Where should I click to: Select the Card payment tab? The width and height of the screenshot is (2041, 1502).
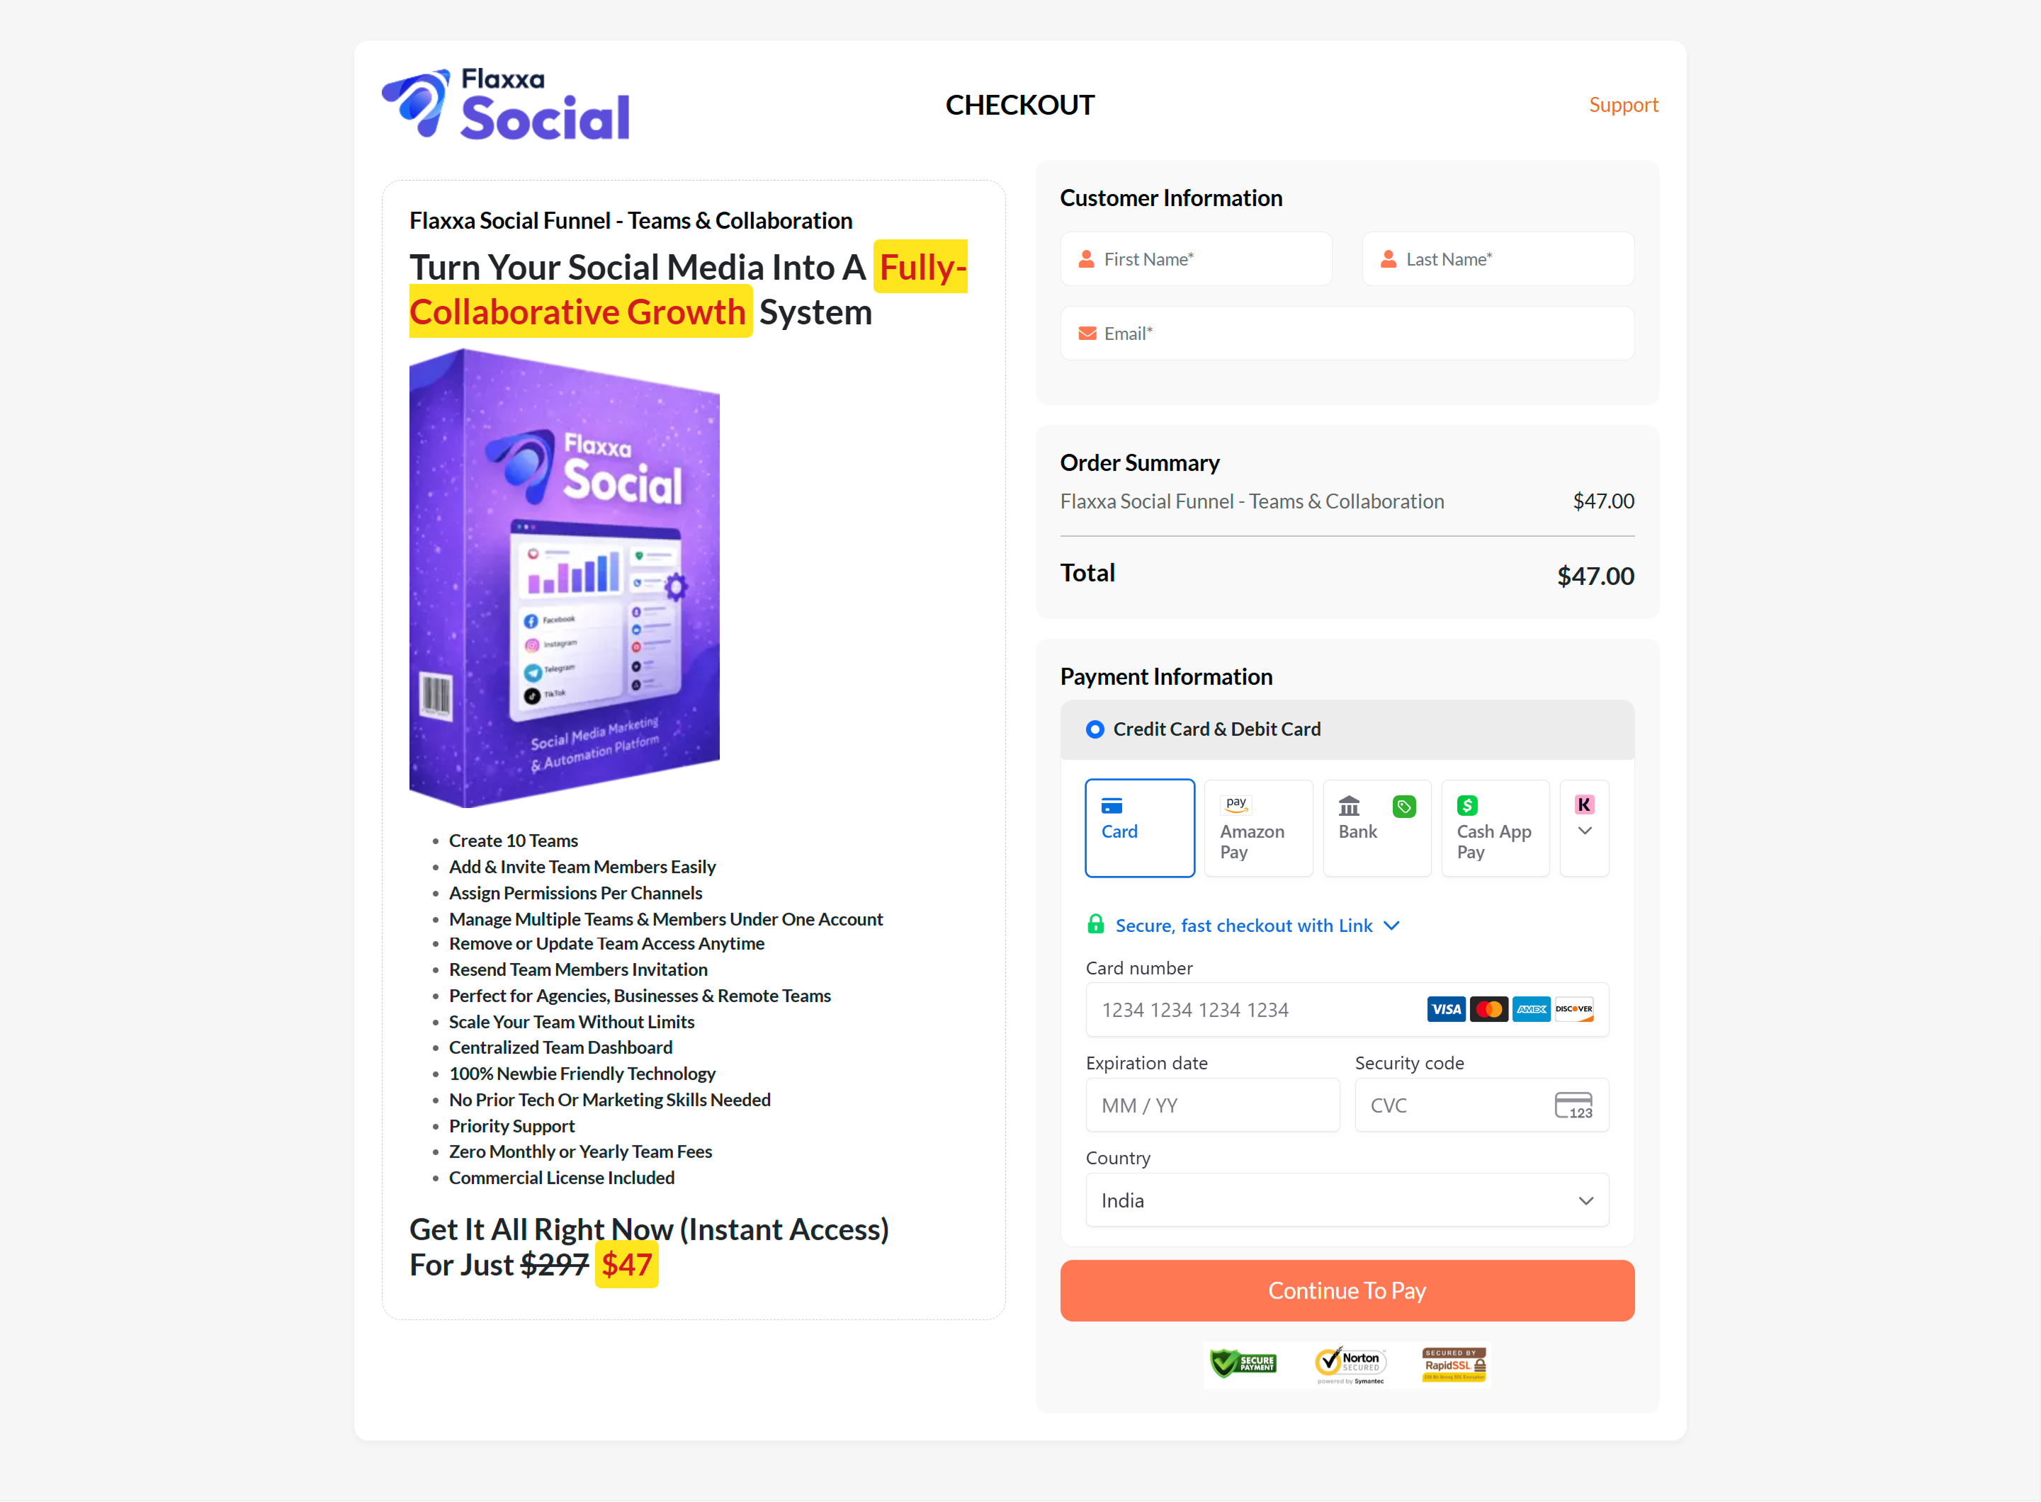(x=1140, y=829)
